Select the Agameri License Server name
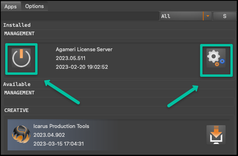The width and height of the screenshot is (238, 156). point(84,50)
